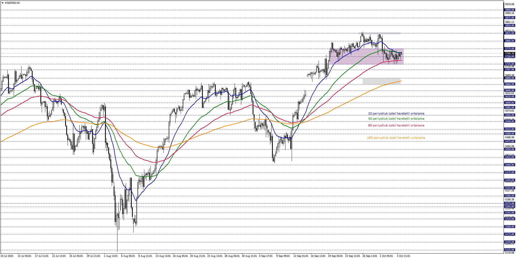516x259 pixels.
Task: Click the 5225.00 price level label
Action: 510,219
